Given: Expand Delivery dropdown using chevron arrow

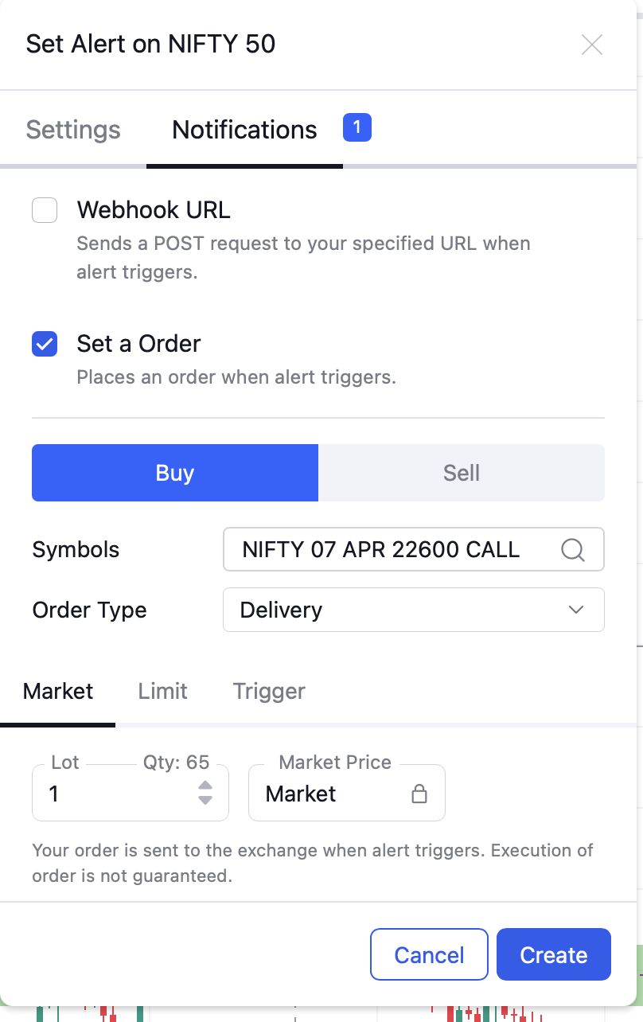Looking at the screenshot, I should [576, 610].
